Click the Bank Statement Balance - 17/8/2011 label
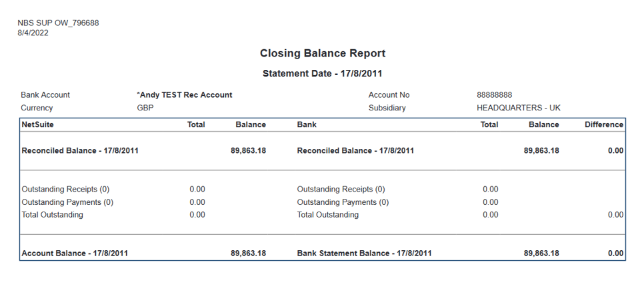This screenshot has height=300, width=634. (364, 253)
